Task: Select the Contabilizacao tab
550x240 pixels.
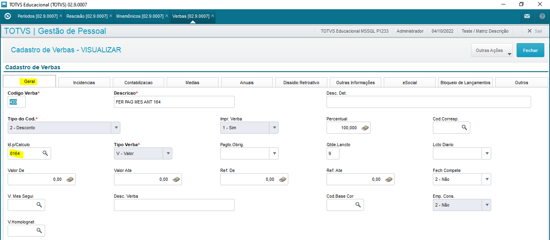Action: tap(139, 83)
